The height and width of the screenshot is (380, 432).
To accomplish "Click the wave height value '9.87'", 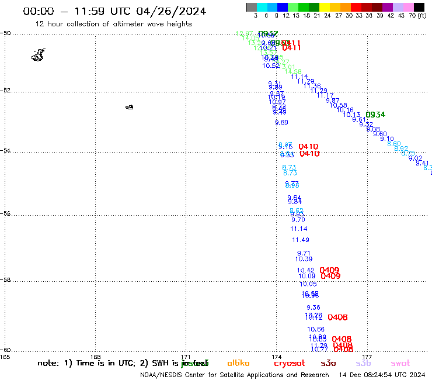I will click(333, 101).
